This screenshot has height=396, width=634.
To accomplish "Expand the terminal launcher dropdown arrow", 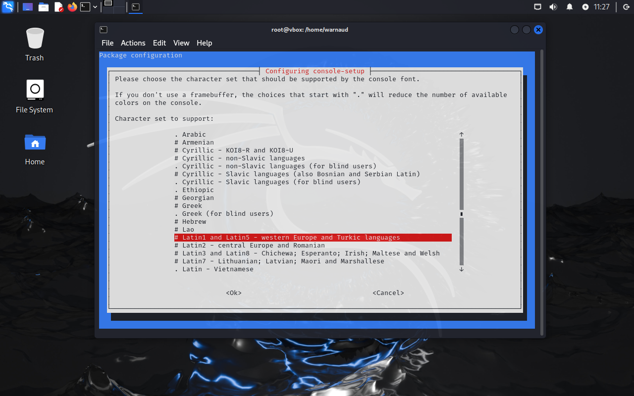I will click(95, 7).
